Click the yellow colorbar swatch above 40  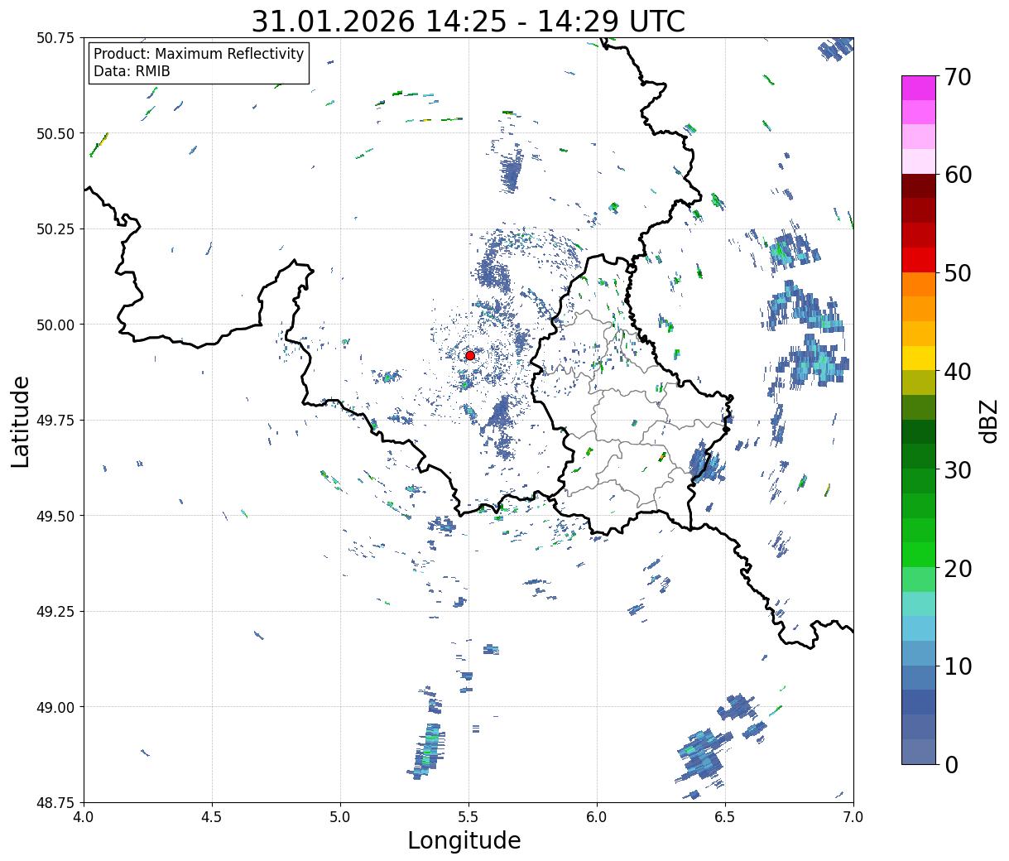pyautogui.click(x=919, y=358)
